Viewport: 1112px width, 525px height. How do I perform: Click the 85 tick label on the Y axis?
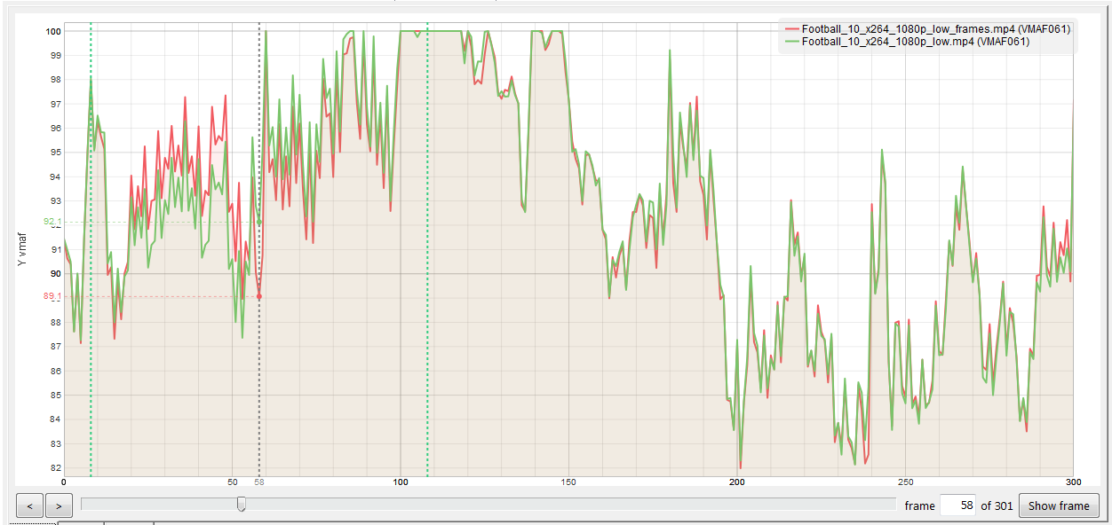click(x=55, y=395)
